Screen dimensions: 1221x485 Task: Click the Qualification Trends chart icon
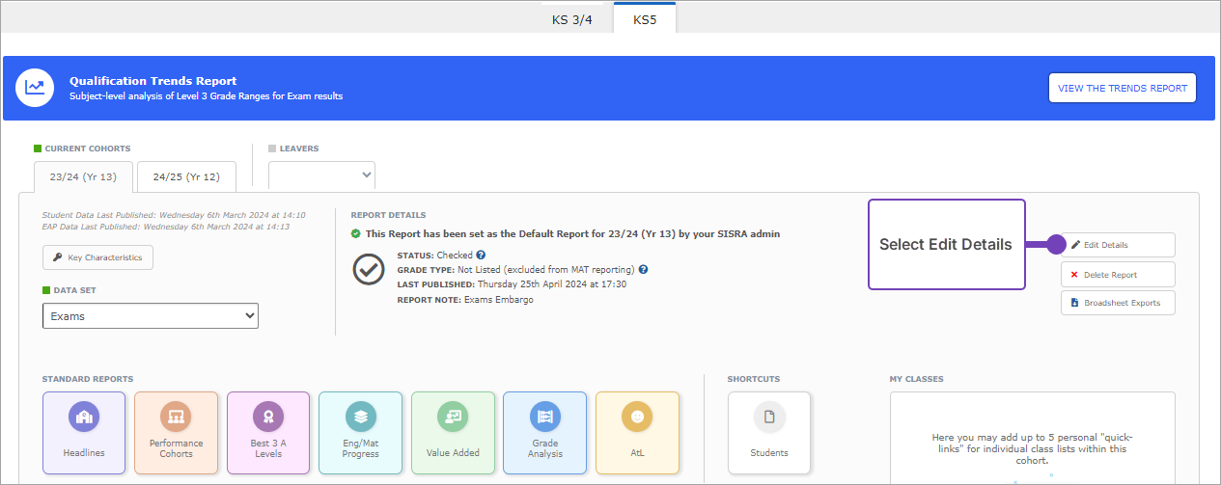(x=35, y=88)
